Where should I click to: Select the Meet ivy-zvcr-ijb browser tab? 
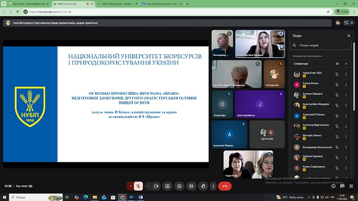pyautogui.click(x=74, y=4)
